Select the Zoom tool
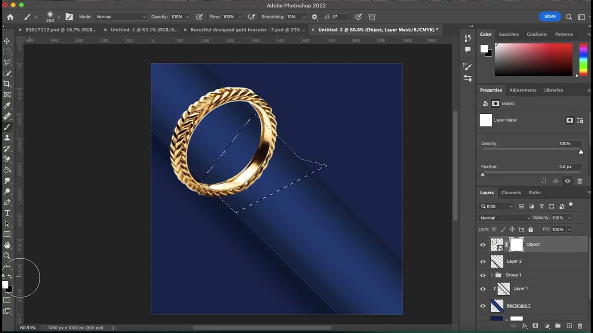The image size is (593, 333). 7,256
